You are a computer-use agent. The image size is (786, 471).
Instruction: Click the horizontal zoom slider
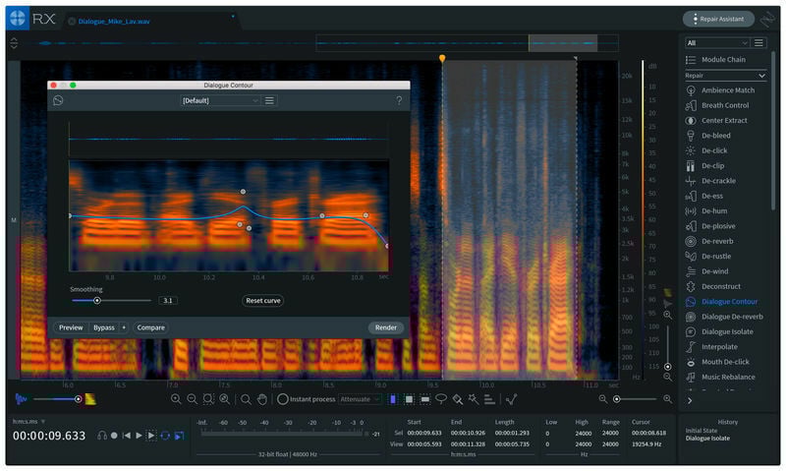(617, 399)
